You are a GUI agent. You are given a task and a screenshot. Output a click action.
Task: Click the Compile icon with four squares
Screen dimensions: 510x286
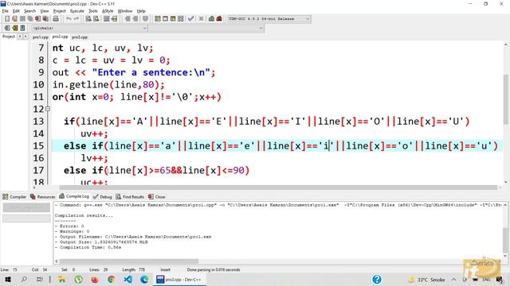(x=158, y=19)
